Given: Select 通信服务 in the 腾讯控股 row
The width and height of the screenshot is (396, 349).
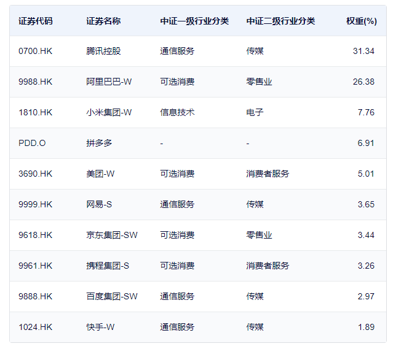Looking at the screenshot, I should click(x=177, y=51).
